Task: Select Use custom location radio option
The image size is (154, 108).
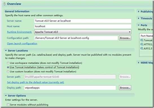Action: pos(8,72)
